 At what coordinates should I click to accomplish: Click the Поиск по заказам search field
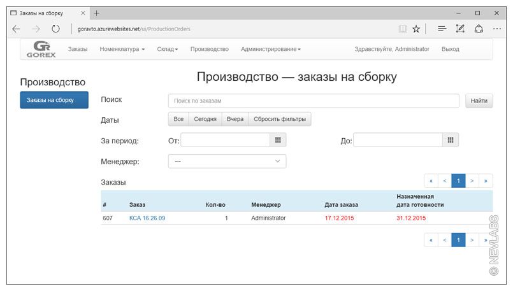314,101
